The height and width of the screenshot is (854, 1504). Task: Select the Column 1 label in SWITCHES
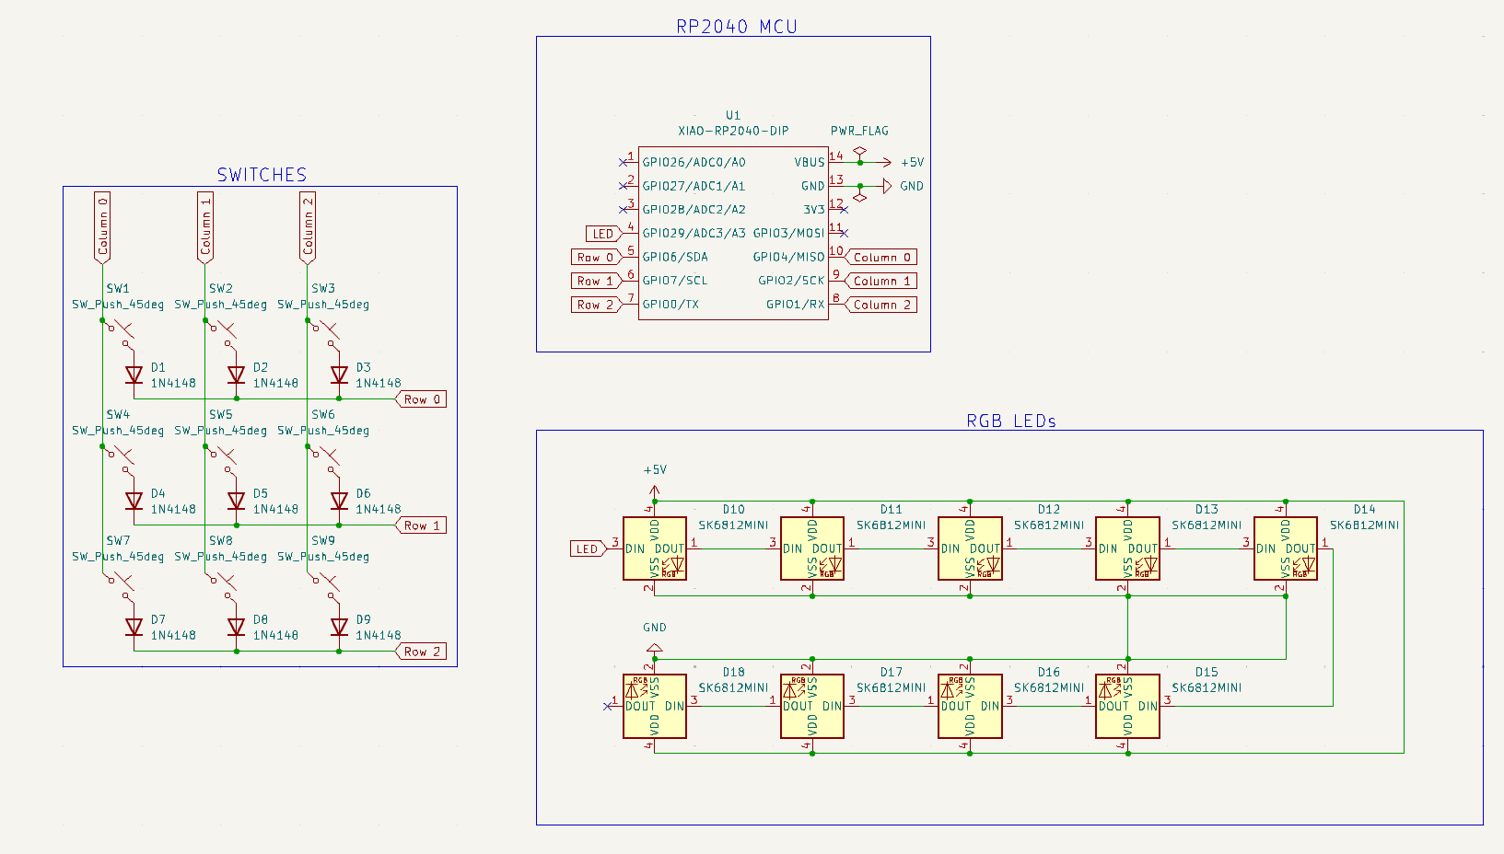click(204, 227)
